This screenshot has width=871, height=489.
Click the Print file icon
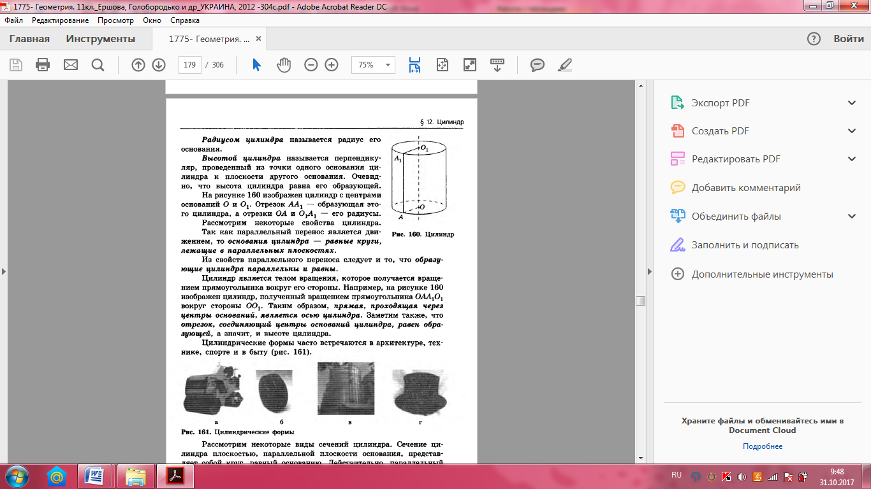(x=43, y=65)
